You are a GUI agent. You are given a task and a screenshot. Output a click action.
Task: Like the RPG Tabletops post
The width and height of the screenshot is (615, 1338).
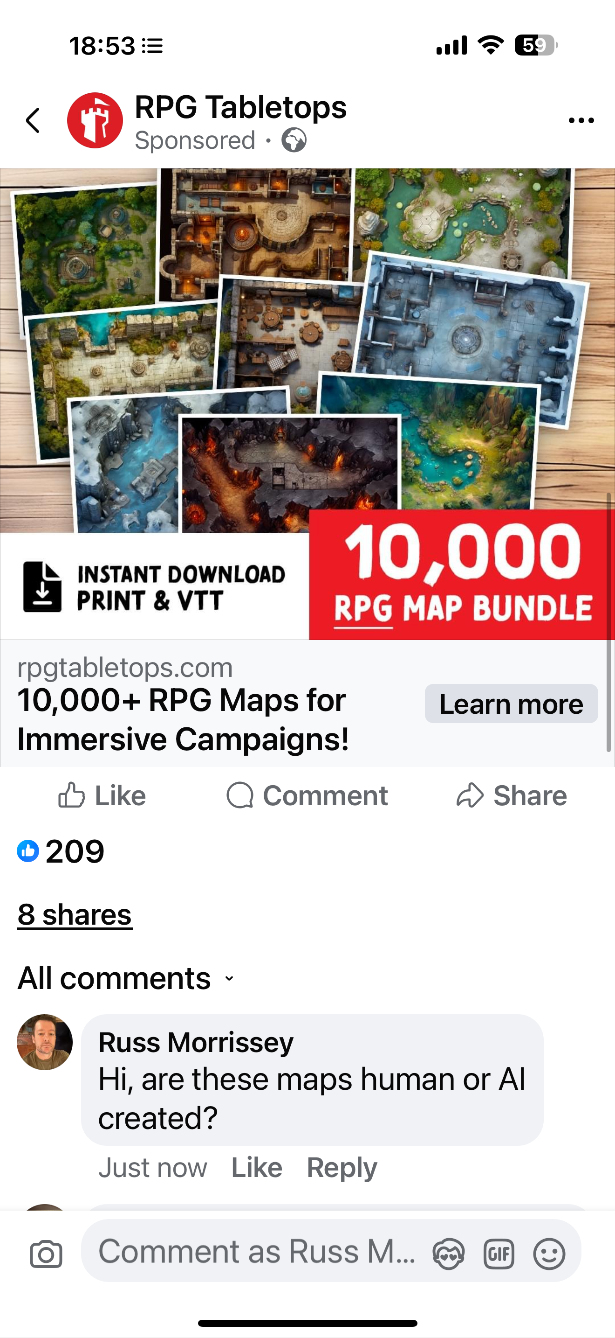pyautogui.click(x=102, y=796)
